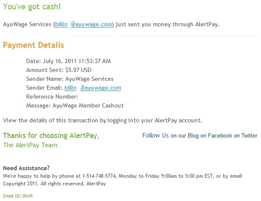Screen dimensions: 261x201
Task: Click the 'View the details of this transaction' sentence
Action: tap(103, 120)
